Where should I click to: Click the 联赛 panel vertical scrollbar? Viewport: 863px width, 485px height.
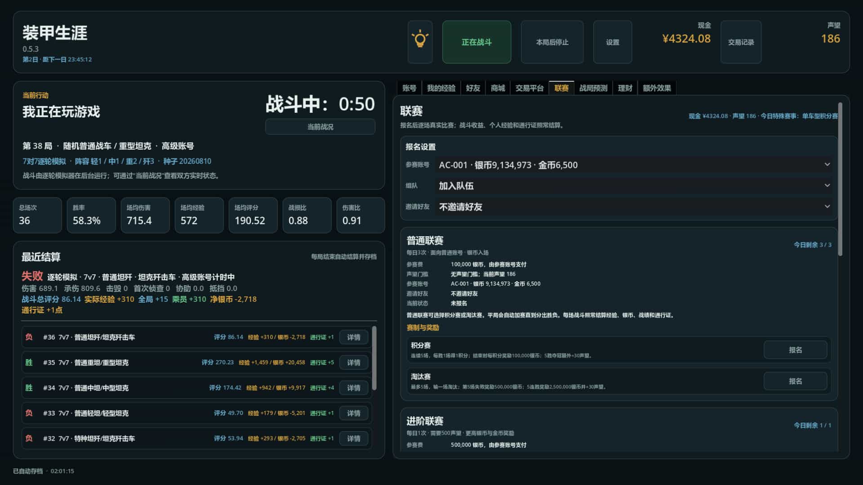pyautogui.click(x=840, y=180)
